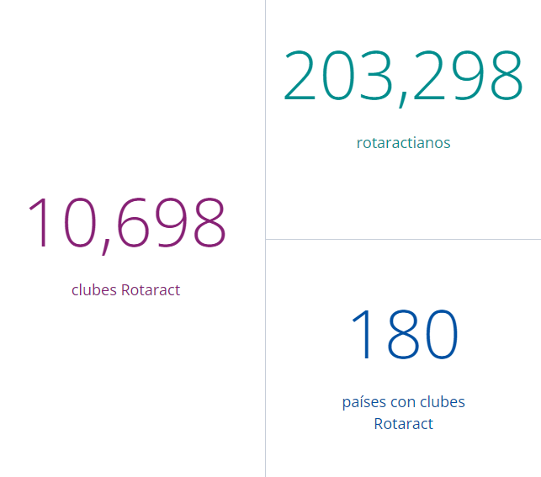Click the teal number 203,298
This screenshot has height=477, width=541.
pyautogui.click(x=403, y=78)
